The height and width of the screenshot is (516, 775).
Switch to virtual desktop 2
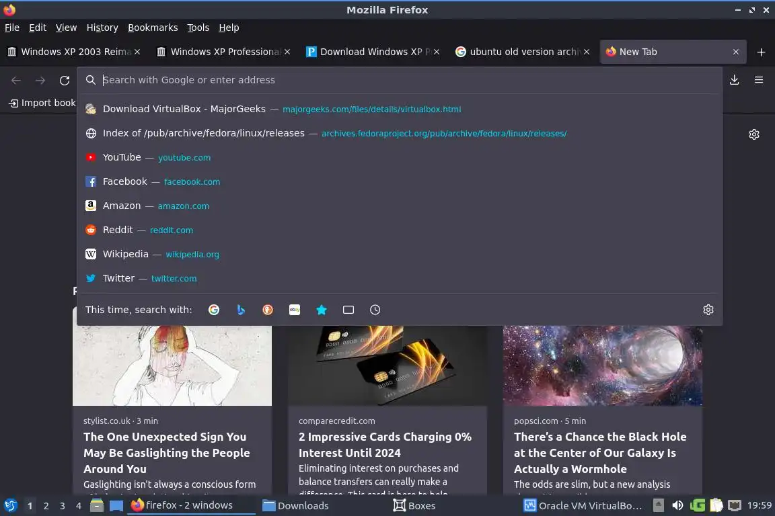[x=46, y=506]
